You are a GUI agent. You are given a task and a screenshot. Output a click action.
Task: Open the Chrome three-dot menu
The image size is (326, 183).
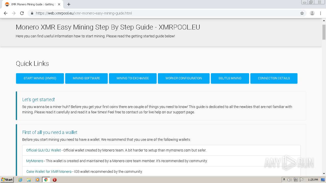coord(320,13)
